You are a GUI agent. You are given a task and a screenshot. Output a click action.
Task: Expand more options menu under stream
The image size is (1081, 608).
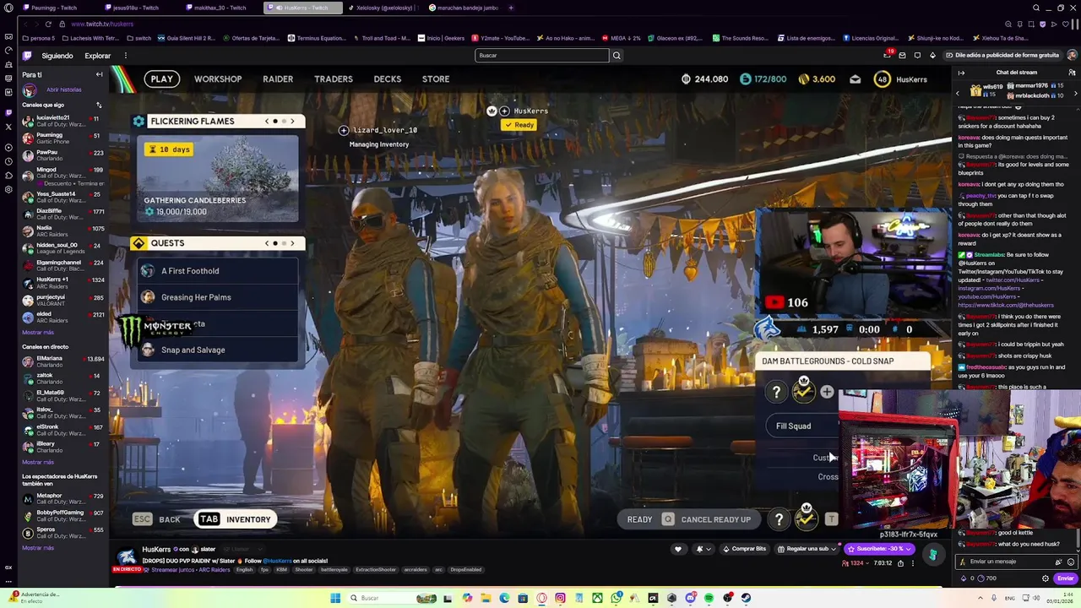(912, 563)
